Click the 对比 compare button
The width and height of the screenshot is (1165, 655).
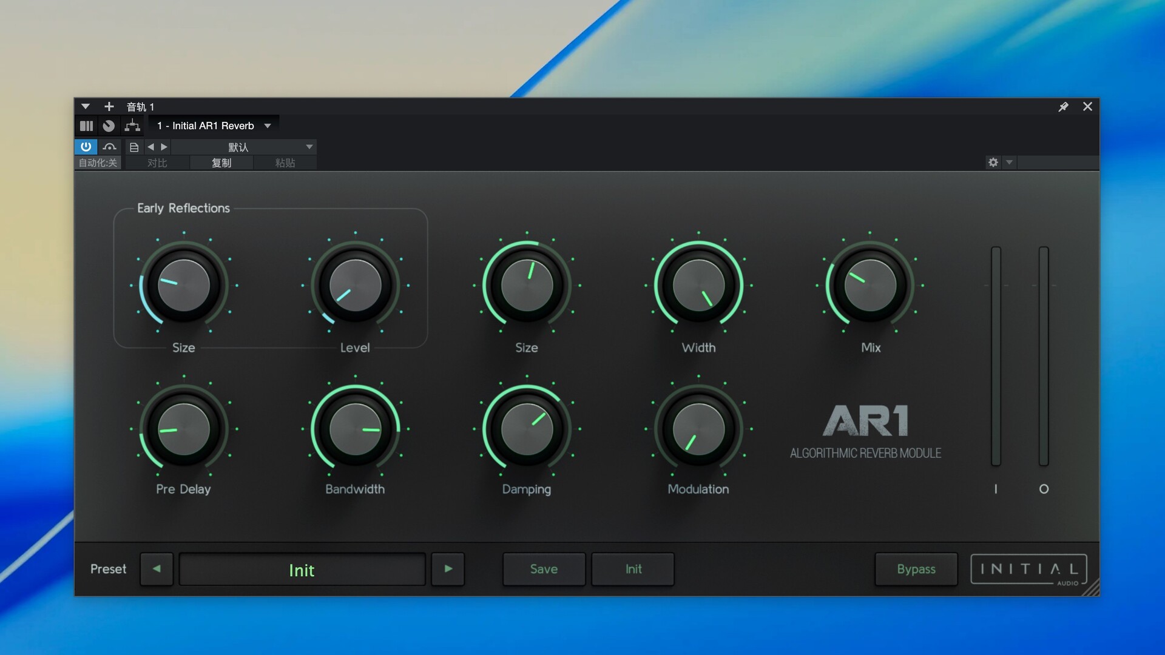pos(157,163)
